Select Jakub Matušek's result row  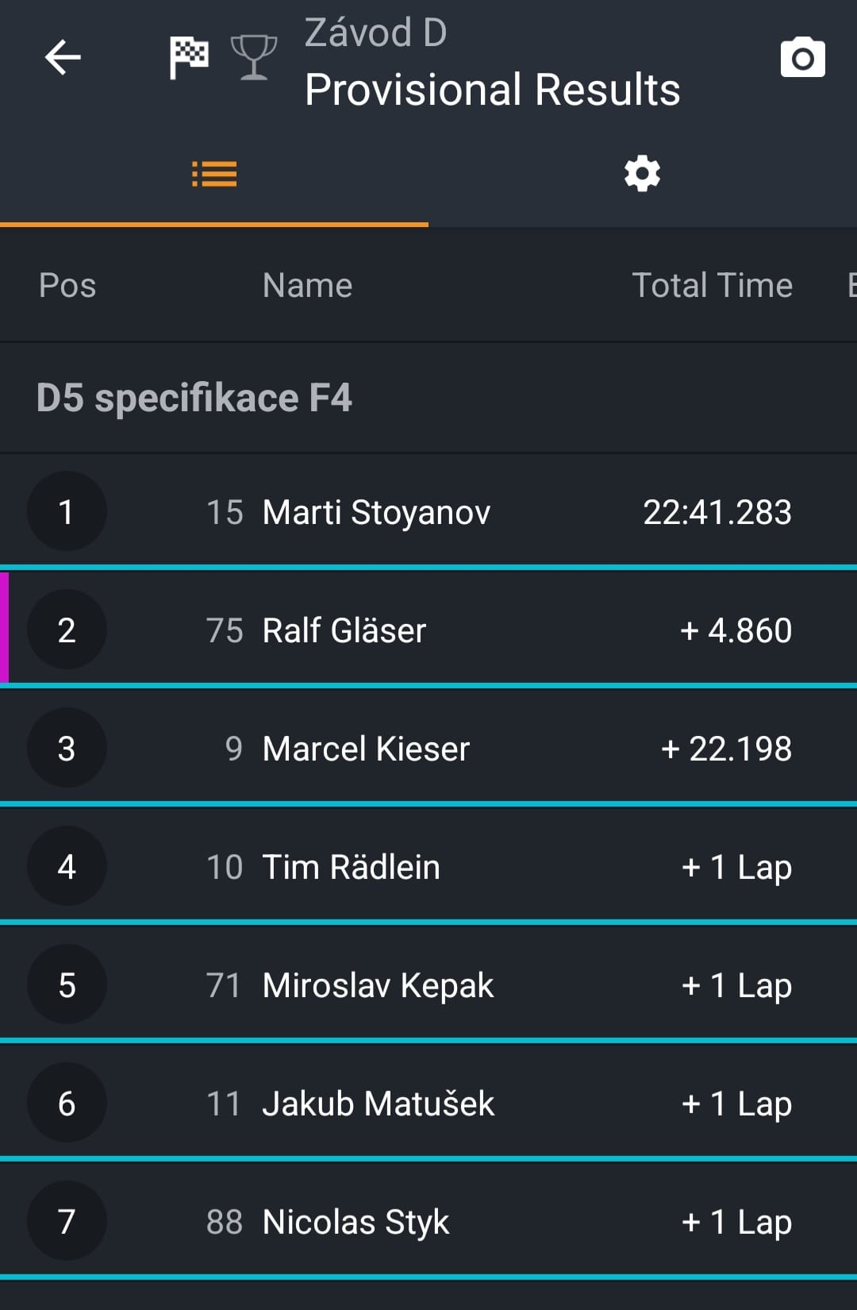click(428, 1104)
